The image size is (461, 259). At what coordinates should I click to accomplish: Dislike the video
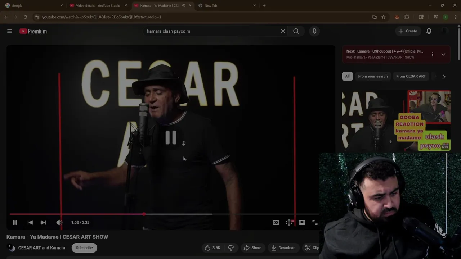tap(231, 248)
